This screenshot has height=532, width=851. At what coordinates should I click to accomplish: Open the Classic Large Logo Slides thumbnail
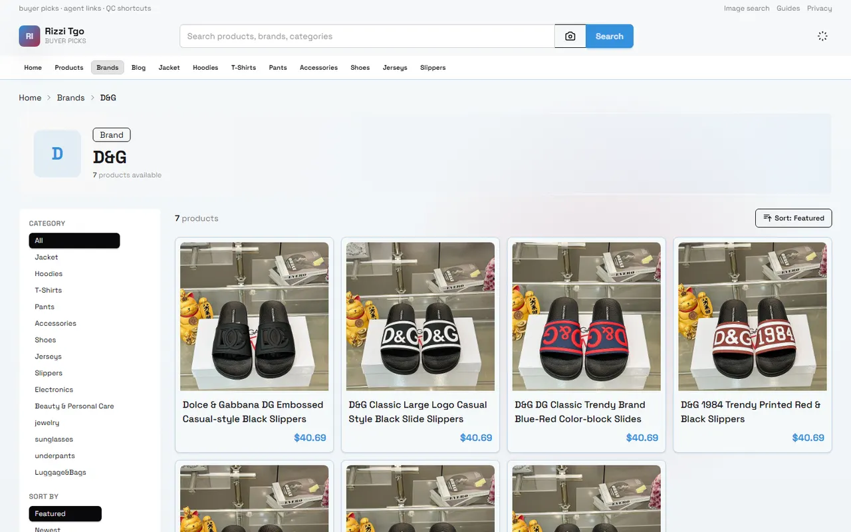point(420,317)
